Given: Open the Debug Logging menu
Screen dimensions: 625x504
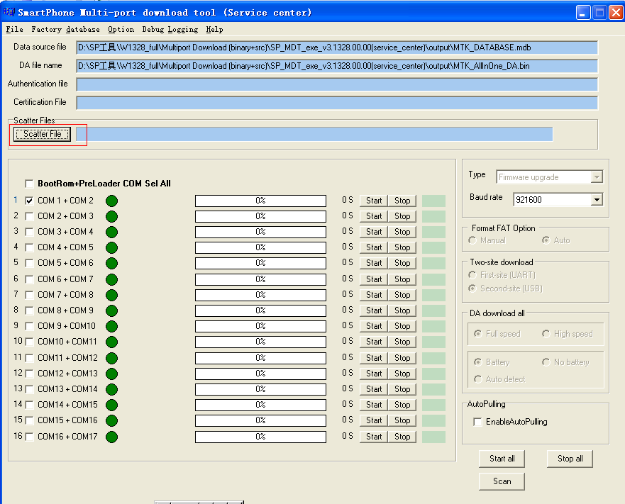Looking at the screenshot, I should pos(170,30).
